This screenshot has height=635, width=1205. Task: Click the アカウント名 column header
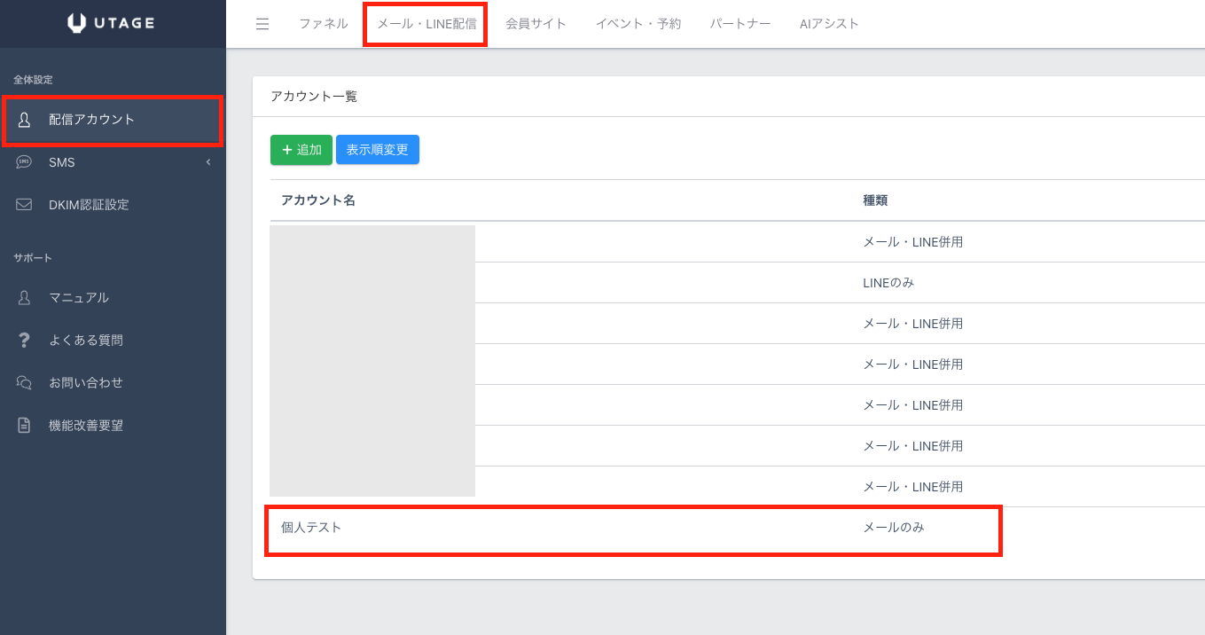318,200
